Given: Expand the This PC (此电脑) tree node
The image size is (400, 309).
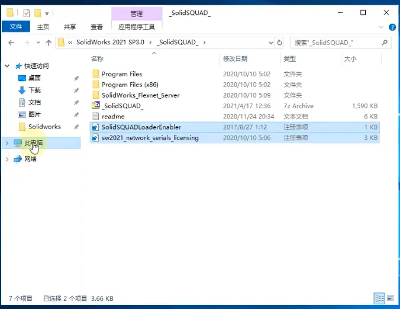Looking at the screenshot, I should pyautogui.click(x=7, y=143).
